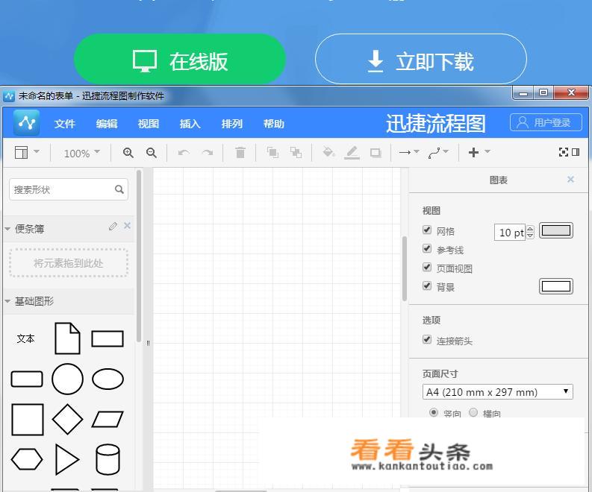Open the 帮助 menu
The image size is (592, 492).
pyautogui.click(x=274, y=124)
